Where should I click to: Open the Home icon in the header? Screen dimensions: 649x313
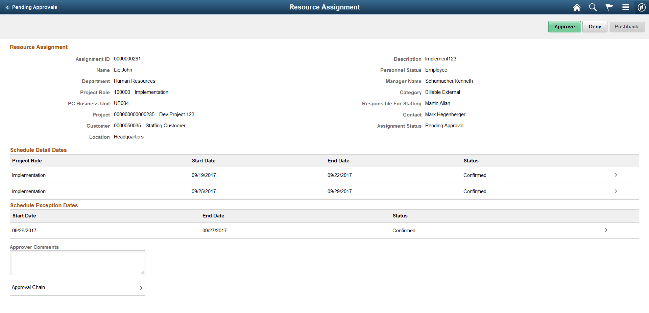(577, 7)
